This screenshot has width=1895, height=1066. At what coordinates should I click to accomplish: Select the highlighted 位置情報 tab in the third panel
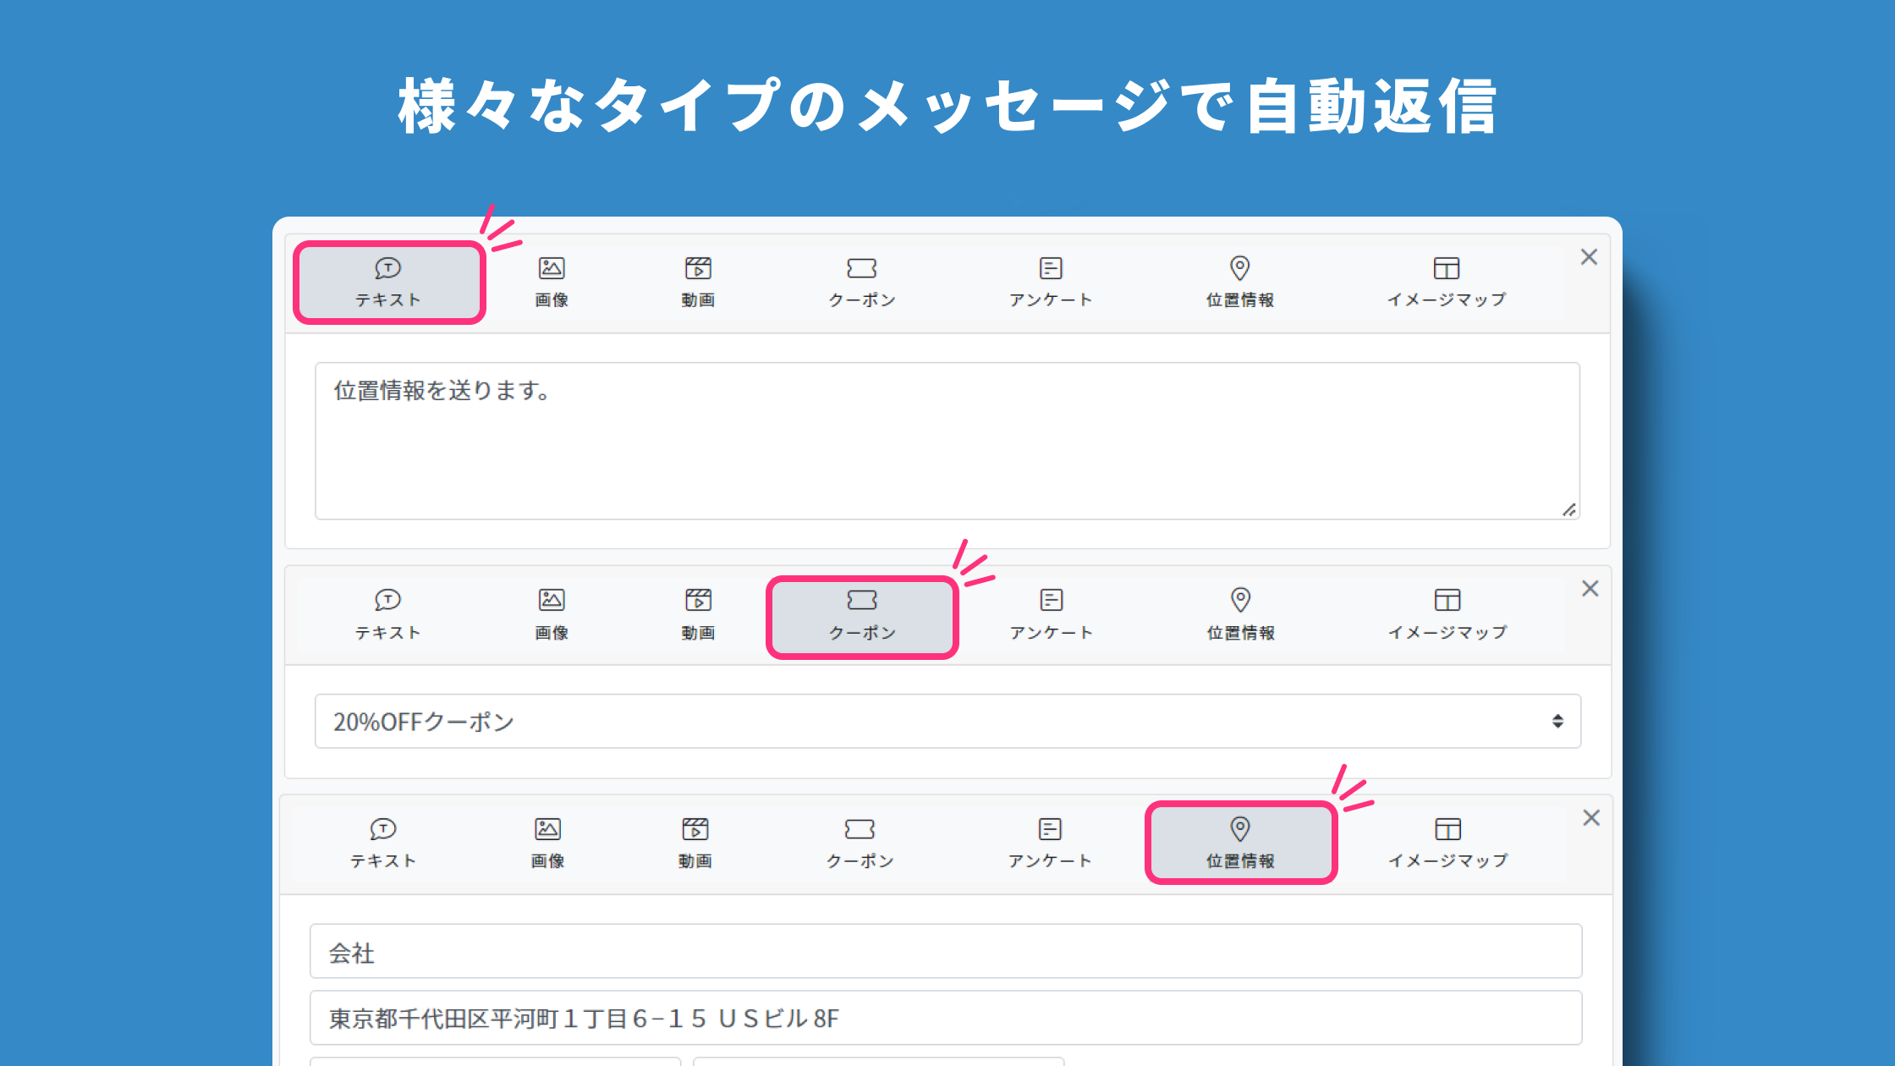click(1240, 843)
